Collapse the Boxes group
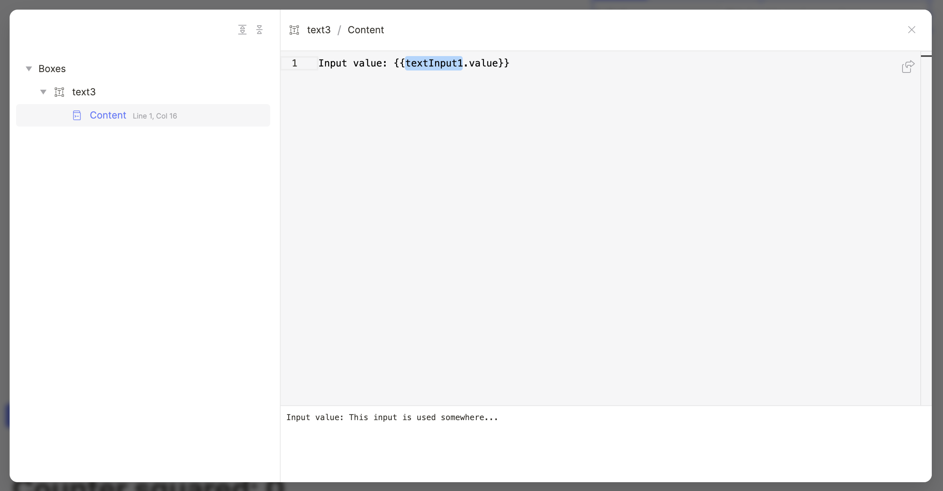Screen dimensions: 943x491 (29, 69)
